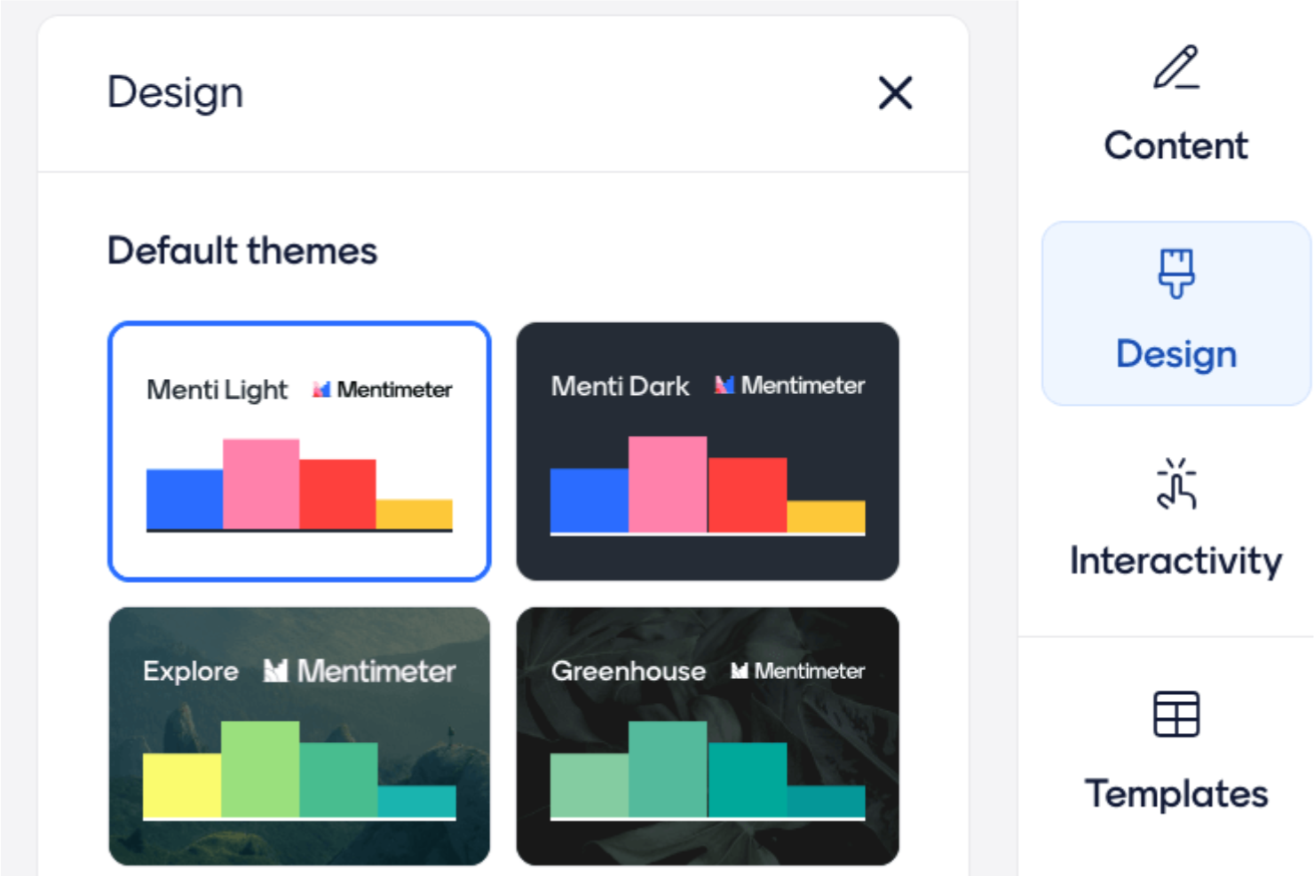Choose the Menti Light theme
The height and width of the screenshot is (876, 1314).
point(299,452)
